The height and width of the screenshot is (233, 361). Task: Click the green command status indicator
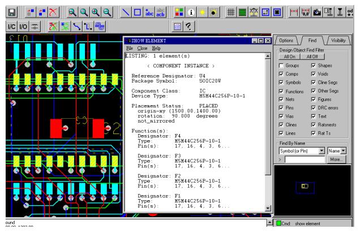coord(278,223)
